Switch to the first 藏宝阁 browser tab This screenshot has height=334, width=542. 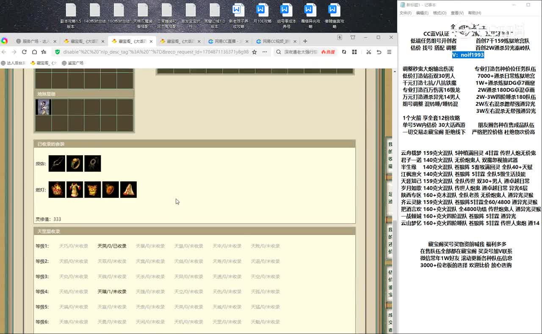point(84,41)
